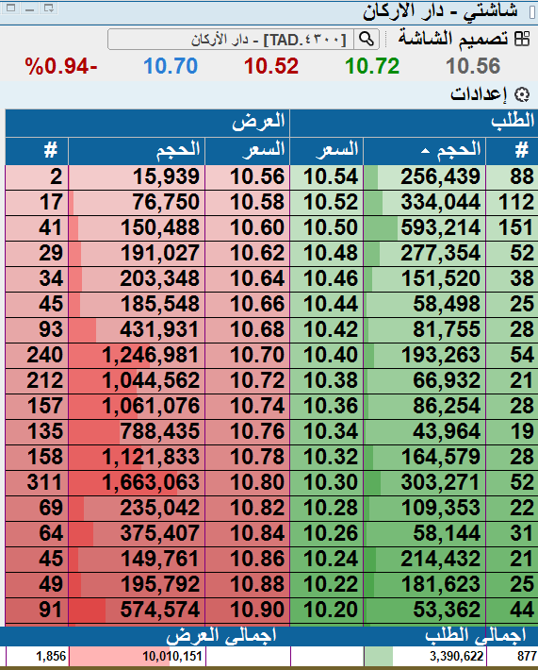Sort bids by volume using arrow indicator

[x=425, y=150]
